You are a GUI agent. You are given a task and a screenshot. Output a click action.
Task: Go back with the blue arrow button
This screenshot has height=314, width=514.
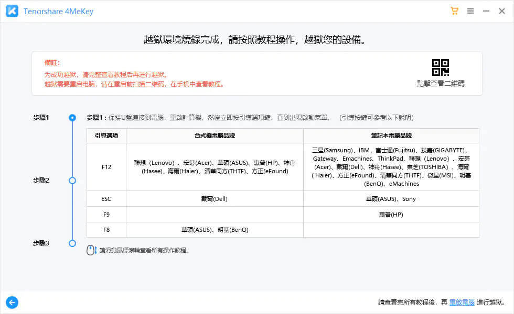pyautogui.click(x=12, y=302)
